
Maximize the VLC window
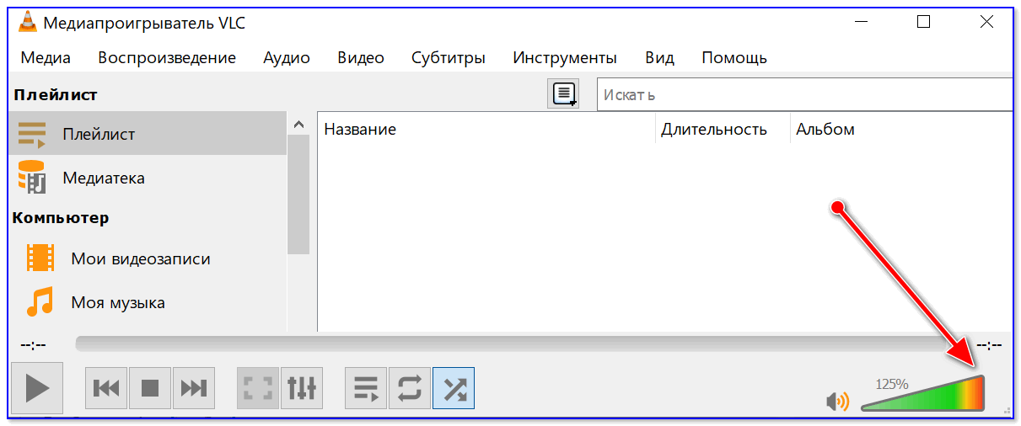click(923, 22)
